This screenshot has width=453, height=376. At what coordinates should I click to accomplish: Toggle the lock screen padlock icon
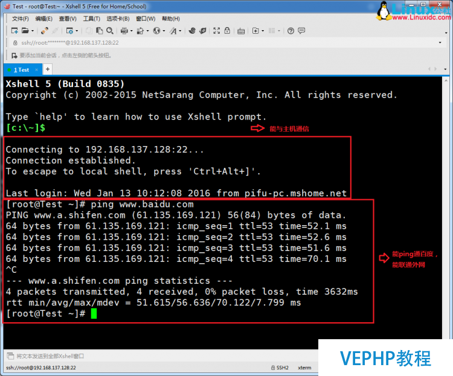click(227, 31)
